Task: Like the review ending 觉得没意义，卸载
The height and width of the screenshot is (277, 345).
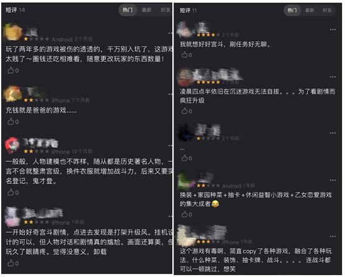Action: point(13,263)
